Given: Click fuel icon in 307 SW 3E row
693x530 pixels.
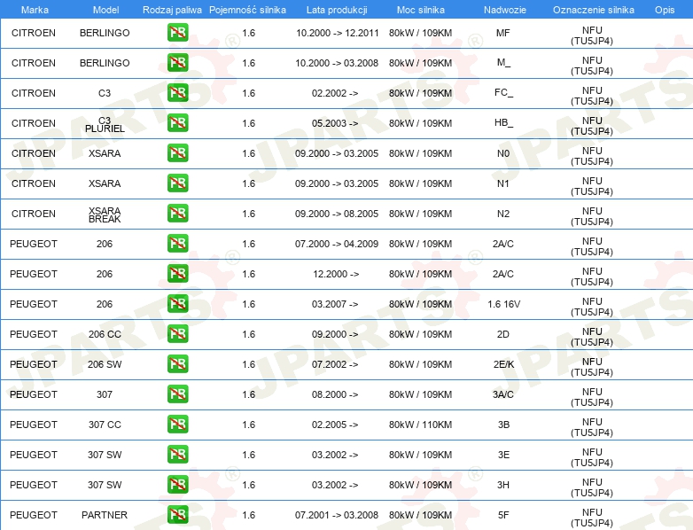Looking at the screenshot, I should pos(177,455).
